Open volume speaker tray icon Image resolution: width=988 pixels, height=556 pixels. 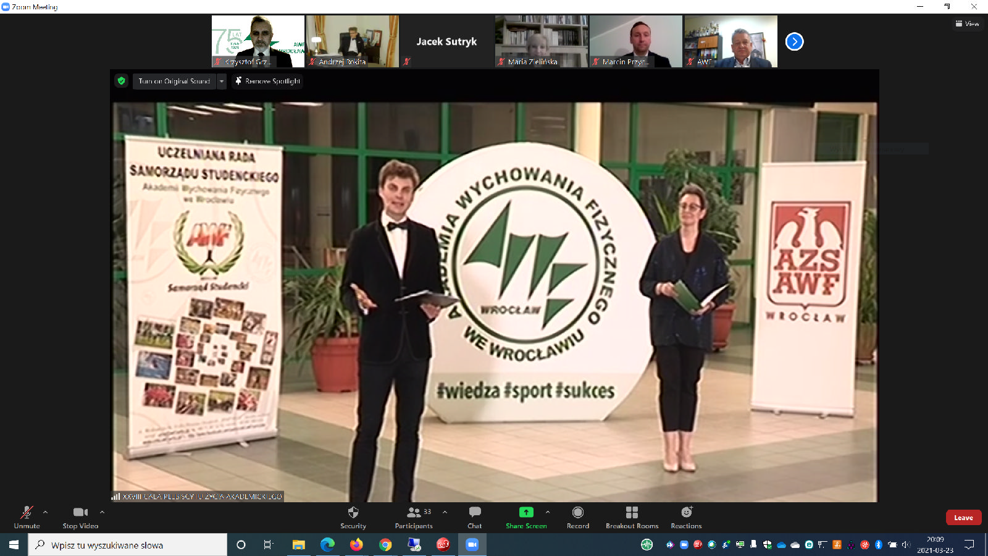(x=906, y=545)
